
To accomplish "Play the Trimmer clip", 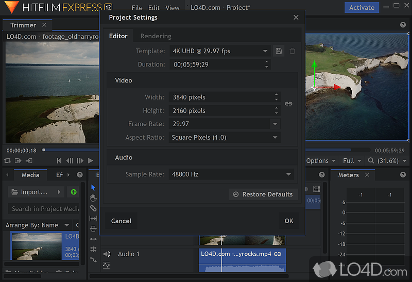I will 91,160.
